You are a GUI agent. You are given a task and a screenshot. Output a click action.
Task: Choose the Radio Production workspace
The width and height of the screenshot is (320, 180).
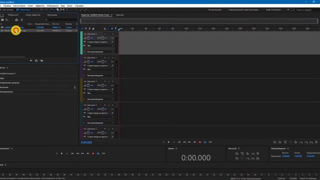click(x=273, y=9)
